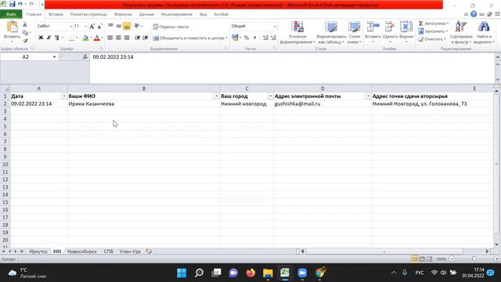This screenshot has width=501, height=282.
Task: Open the Формат cells menu
Action: tap(406, 32)
